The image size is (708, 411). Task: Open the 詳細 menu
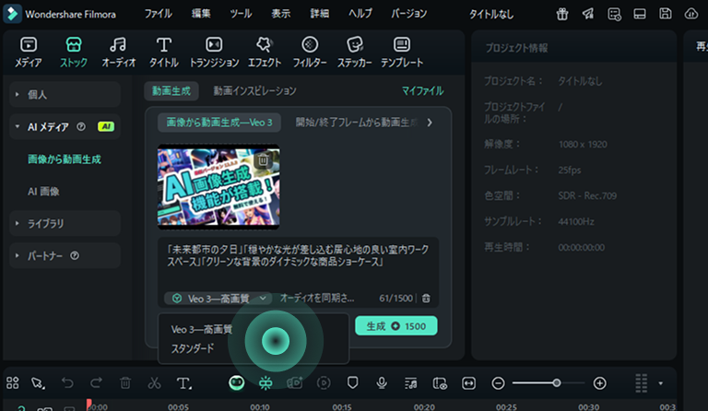point(319,14)
